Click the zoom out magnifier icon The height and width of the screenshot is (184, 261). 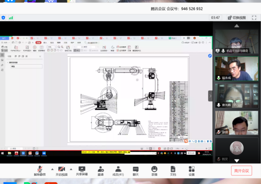click(x=59, y=47)
